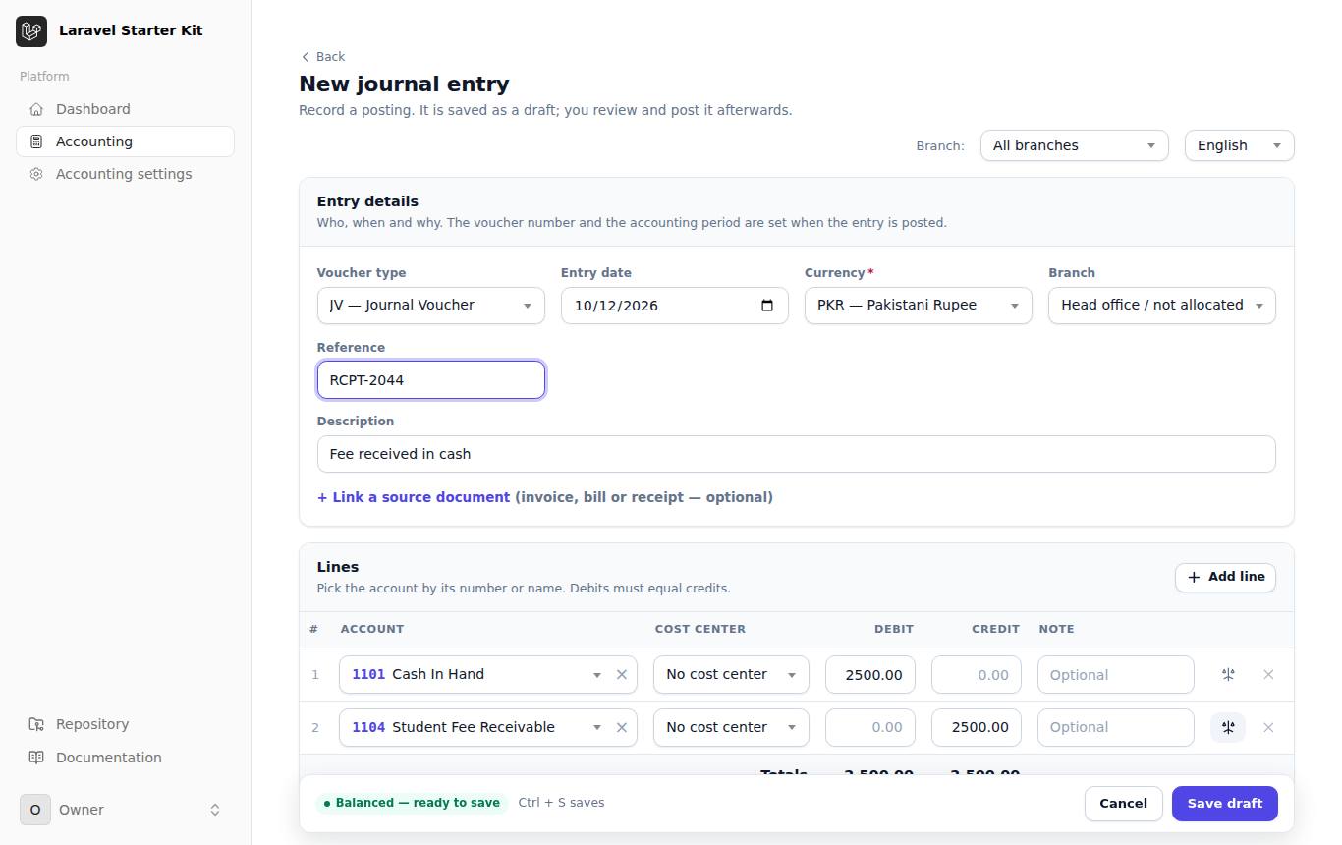Open the All branches filter dropdown

click(x=1074, y=145)
